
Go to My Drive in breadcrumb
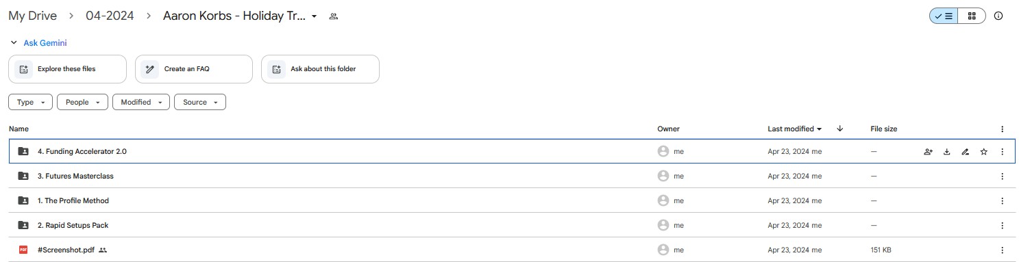(x=33, y=16)
